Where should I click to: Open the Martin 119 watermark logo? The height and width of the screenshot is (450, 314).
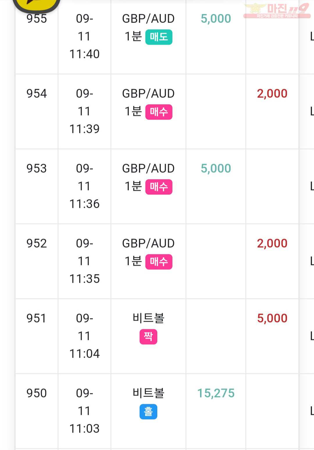(277, 10)
